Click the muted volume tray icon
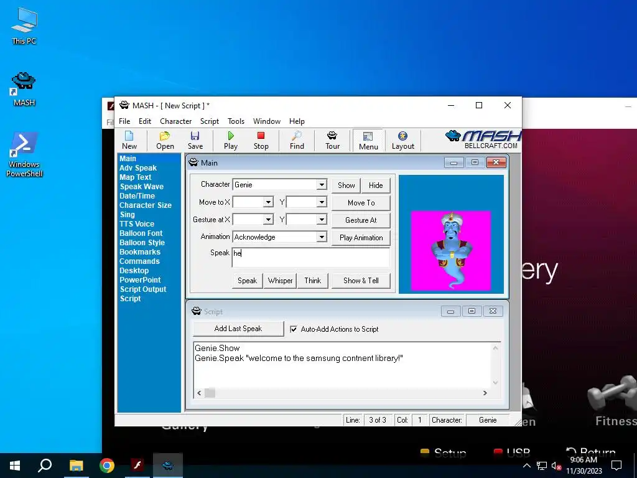637x478 pixels. coord(556,466)
